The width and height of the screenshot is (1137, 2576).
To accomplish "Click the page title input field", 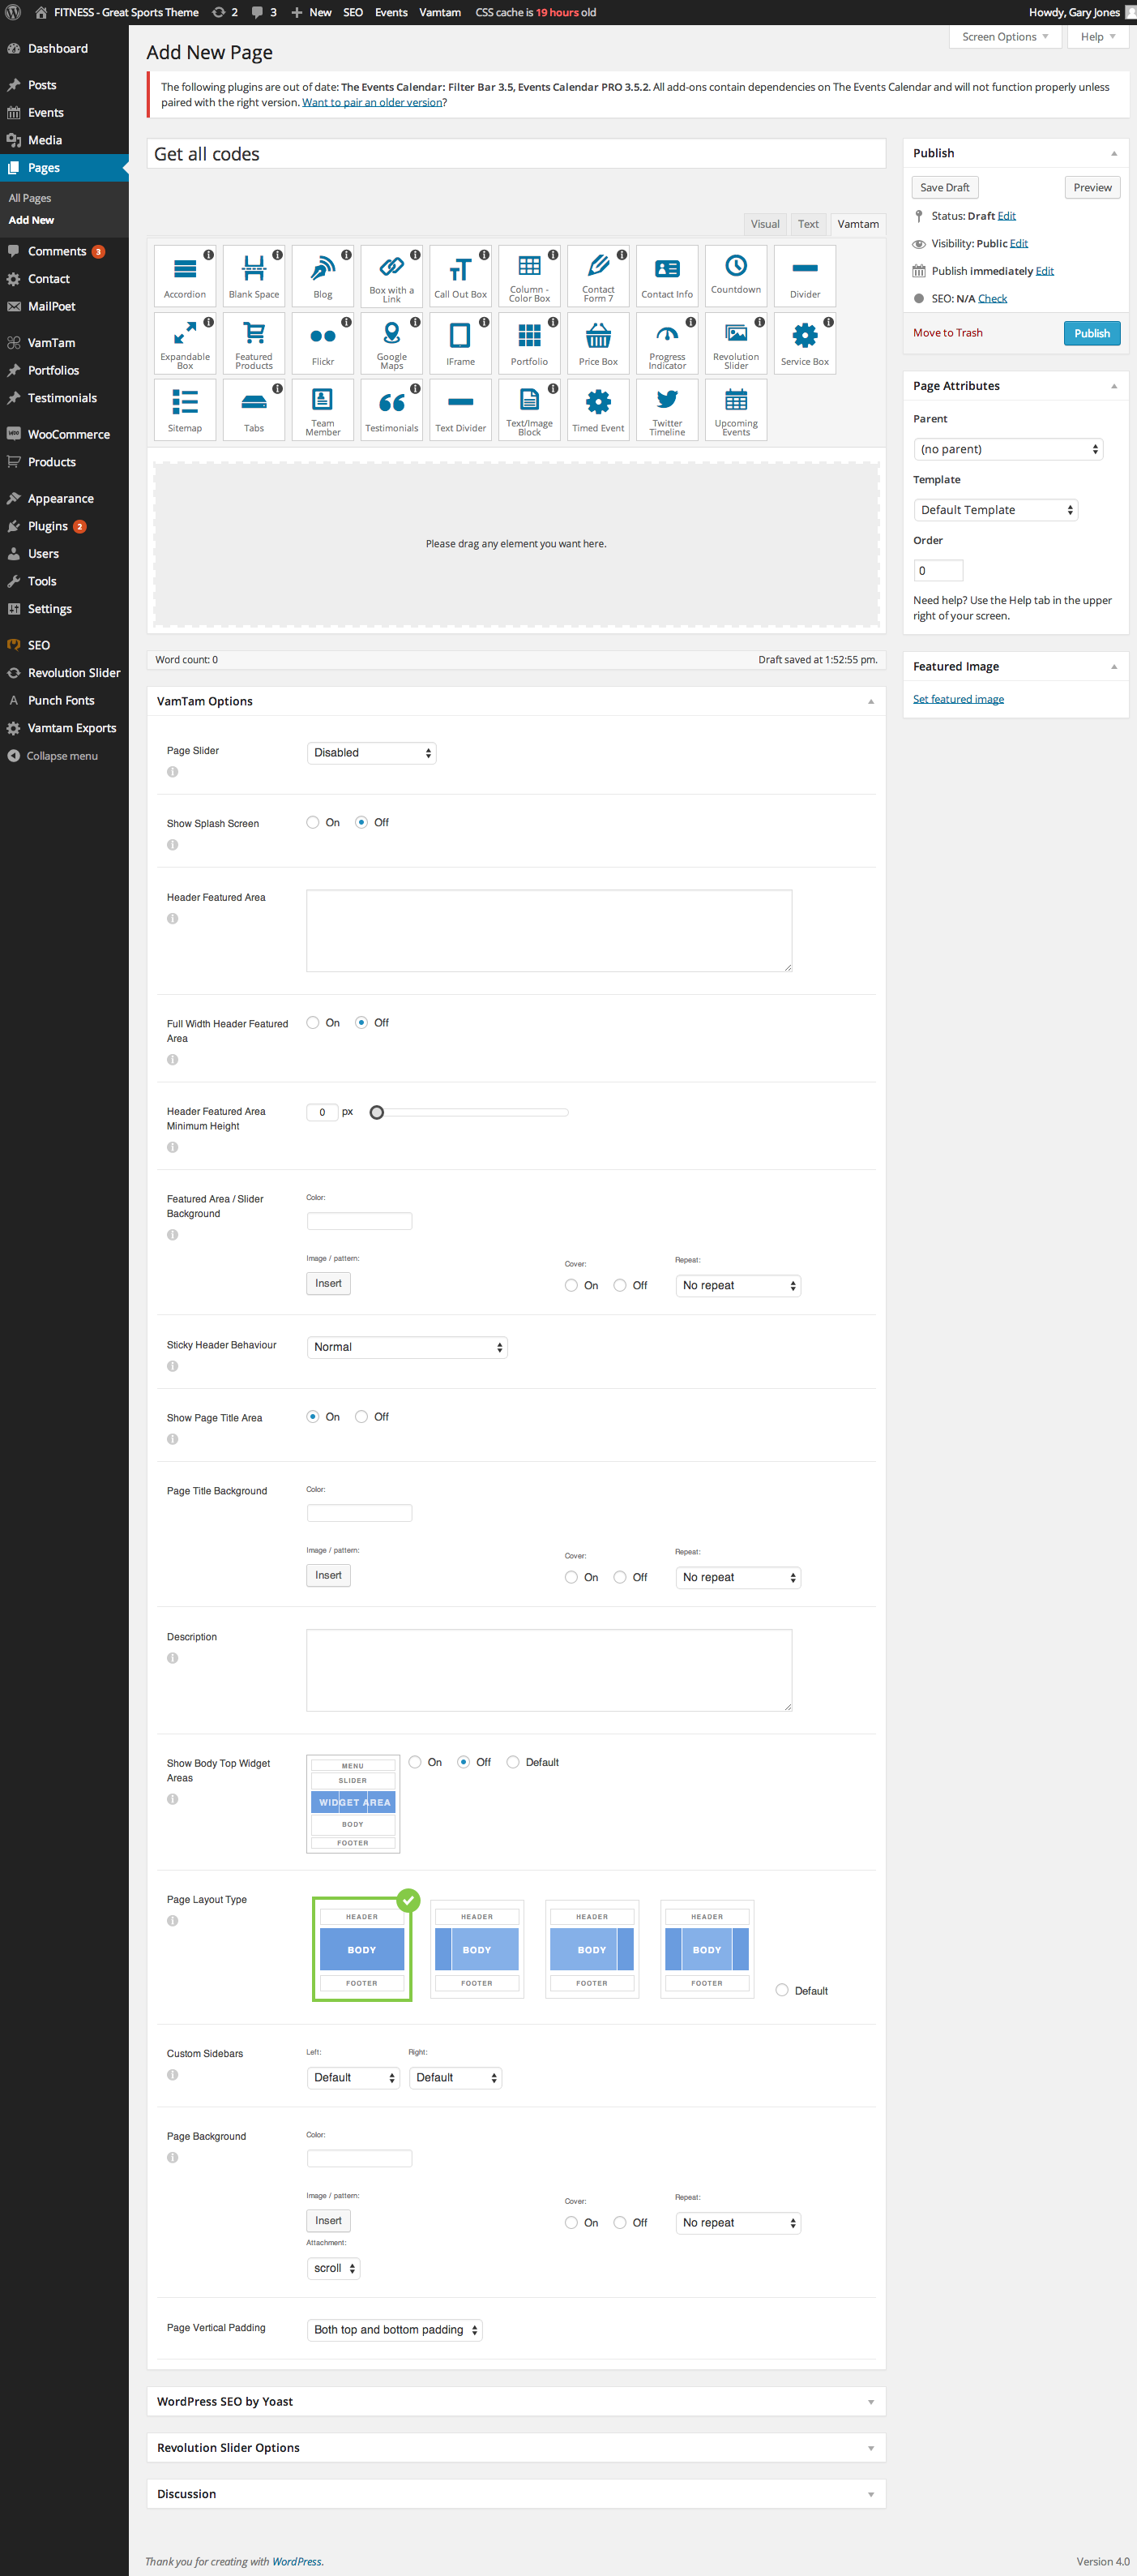I will (515, 154).
